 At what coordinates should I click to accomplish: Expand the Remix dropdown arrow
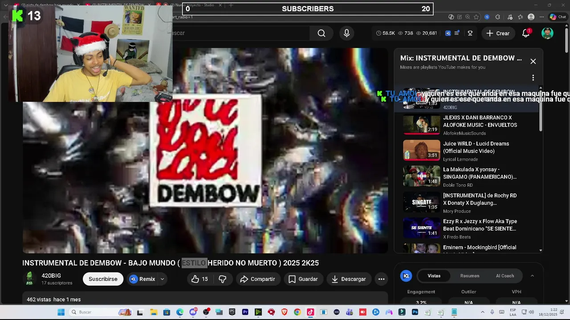click(162, 279)
